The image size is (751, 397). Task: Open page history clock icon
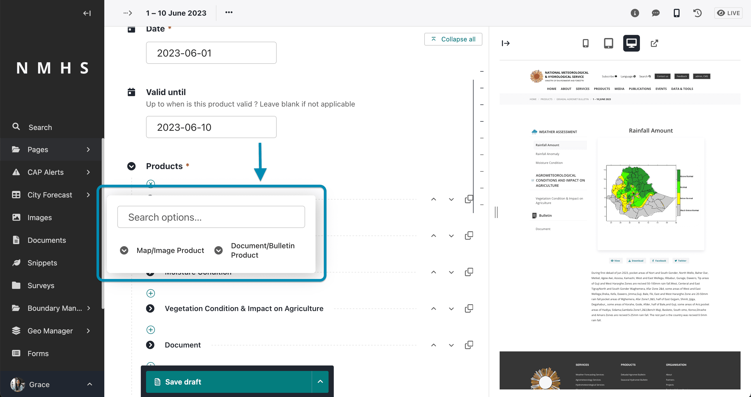697,13
